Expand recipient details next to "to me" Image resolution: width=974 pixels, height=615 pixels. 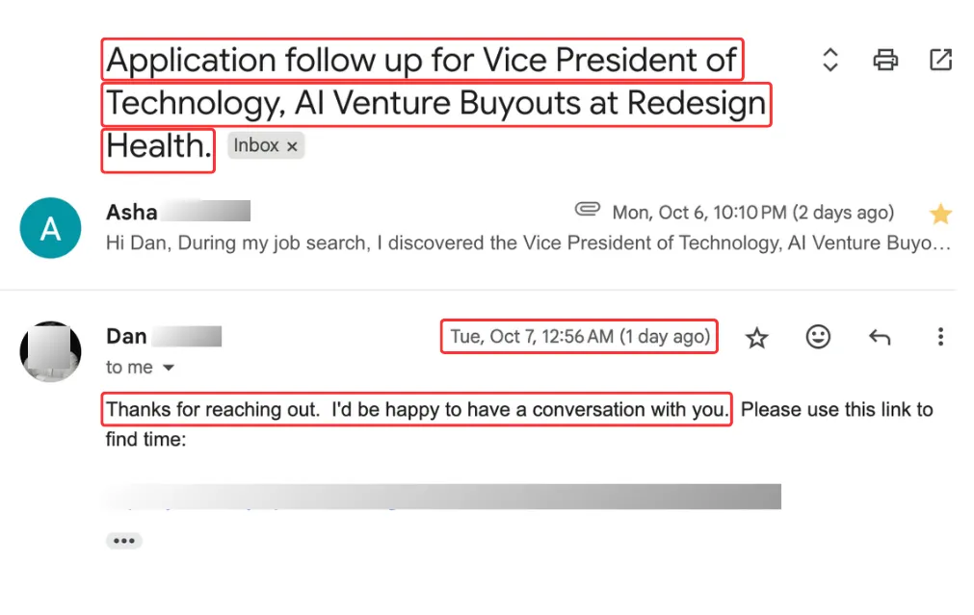(169, 368)
